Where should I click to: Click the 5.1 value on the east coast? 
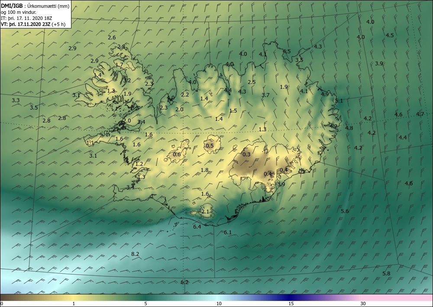tap(339, 101)
